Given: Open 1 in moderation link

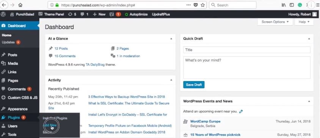Looking at the screenshot, I should click(128, 56).
